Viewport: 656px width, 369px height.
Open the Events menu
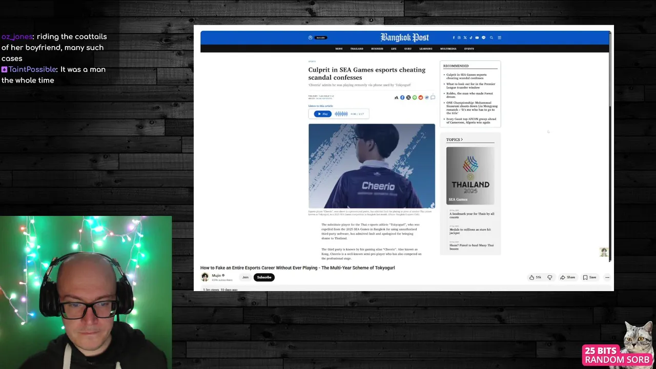click(x=469, y=49)
